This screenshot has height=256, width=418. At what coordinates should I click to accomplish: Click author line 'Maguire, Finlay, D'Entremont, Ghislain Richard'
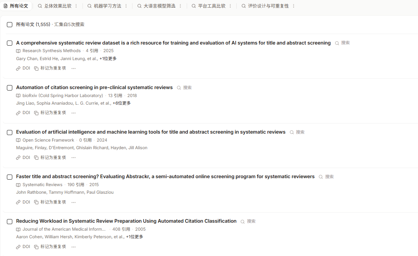coord(81,148)
